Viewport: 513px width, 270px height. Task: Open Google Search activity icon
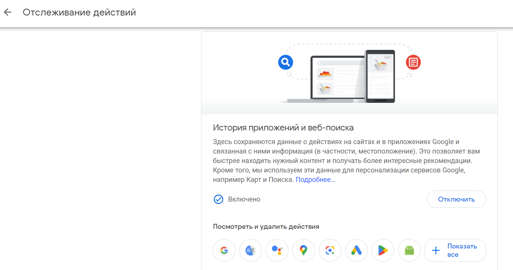click(x=224, y=250)
